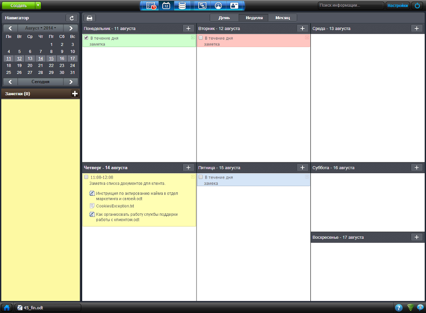
Task: Open the database storage icon in top toolbar
Action: pos(182,5)
